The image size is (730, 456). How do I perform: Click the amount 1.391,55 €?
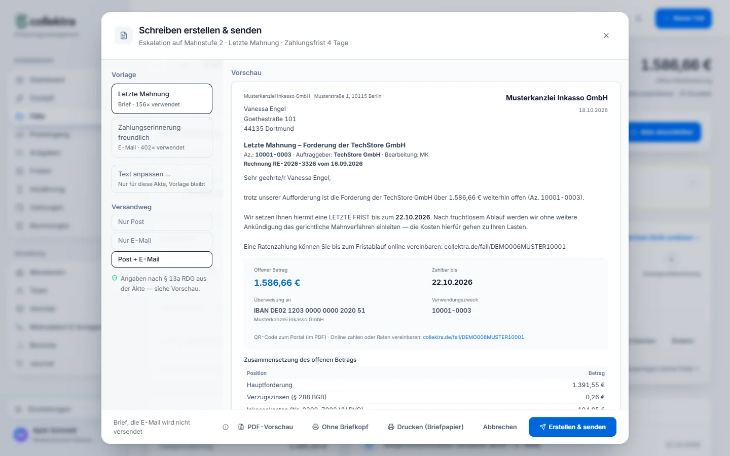588,385
